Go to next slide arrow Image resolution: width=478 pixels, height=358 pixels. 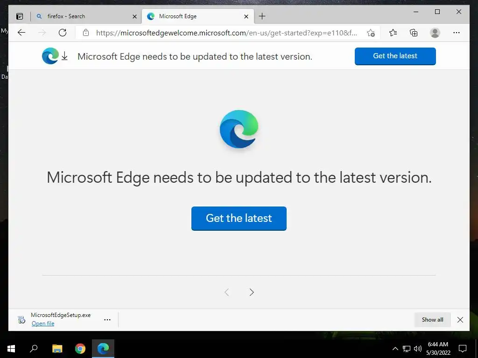coord(252,292)
